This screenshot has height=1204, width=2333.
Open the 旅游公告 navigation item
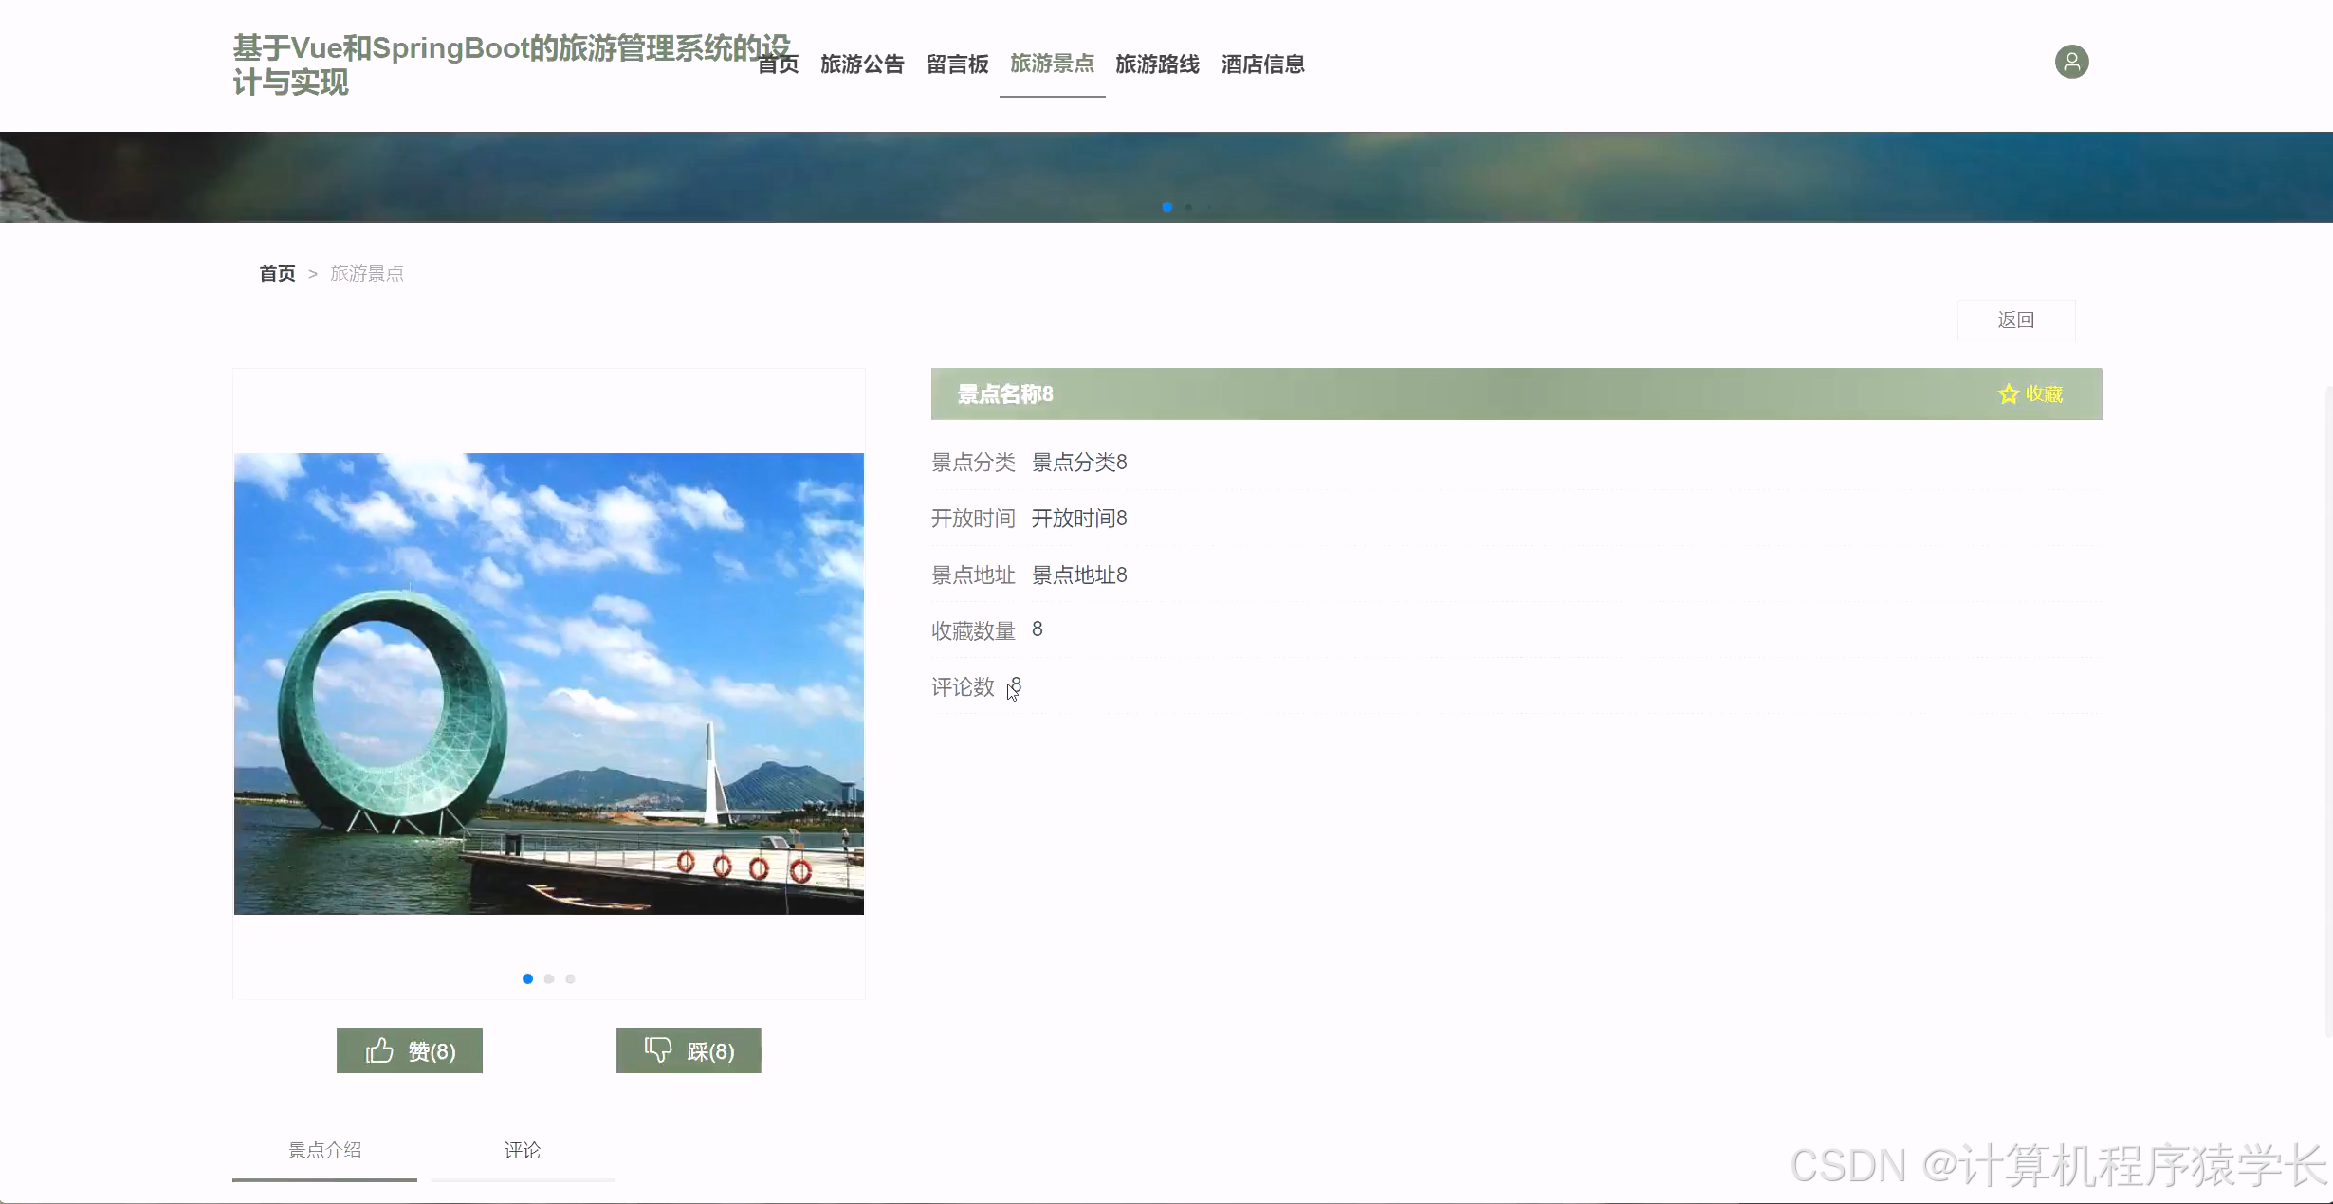[862, 64]
